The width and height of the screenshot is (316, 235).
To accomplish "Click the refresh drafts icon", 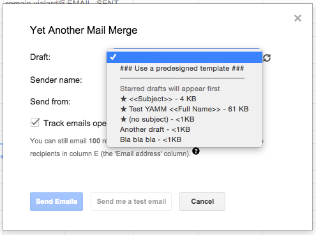I will coord(267,58).
